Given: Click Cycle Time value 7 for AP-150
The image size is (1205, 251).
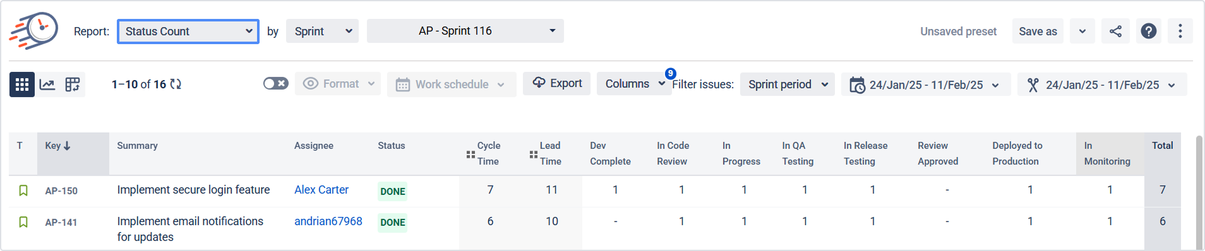Looking at the screenshot, I should click(x=490, y=190).
